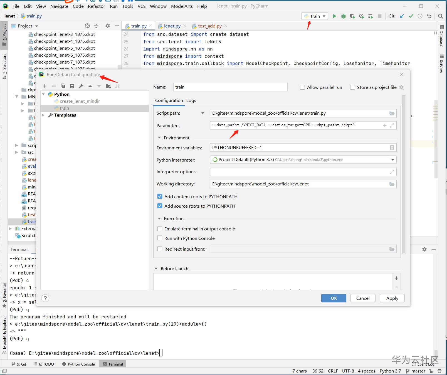447x375 pixels.
Task: Edit templates using the wrench icon
Action: click(x=81, y=86)
